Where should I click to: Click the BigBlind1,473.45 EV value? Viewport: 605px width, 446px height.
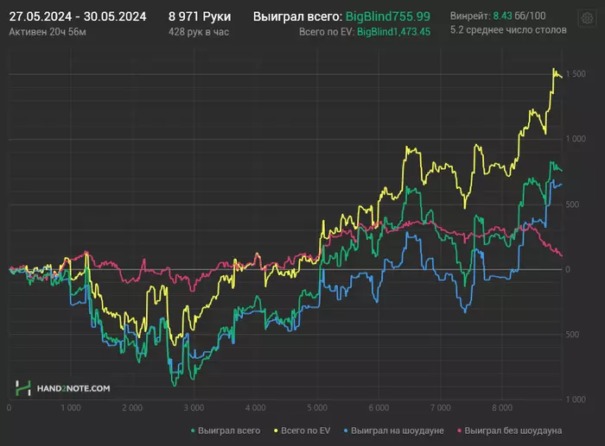click(393, 32)
